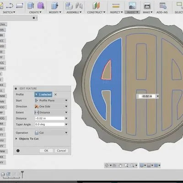183x183 pixels.
Task: Select the first timeline feature icon
Action: 3,174
